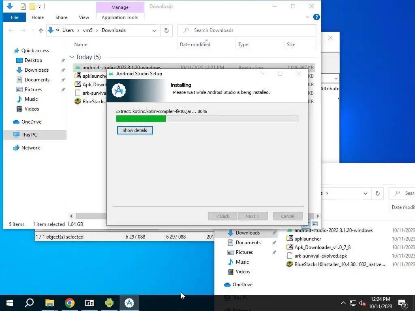This screenshot has width=415, height=311.
Task: Click the Quick Access Toolbar properties icon
Action: [x=23, y=6]
